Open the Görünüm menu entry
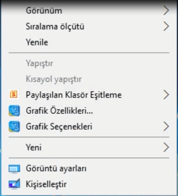The height and width of the screenshot is (196, 178). [x=44, y=10]
